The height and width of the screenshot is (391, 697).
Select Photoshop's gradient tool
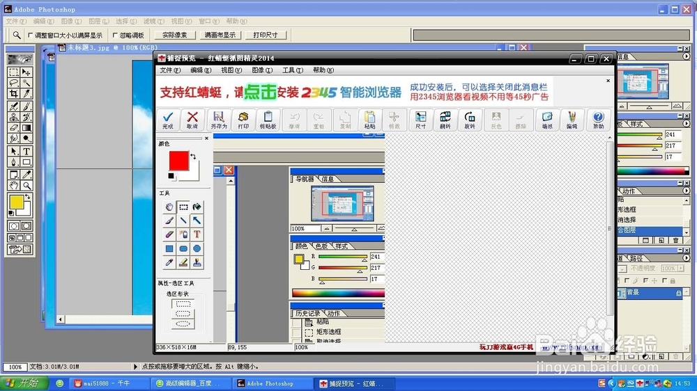tap(26, 128)
